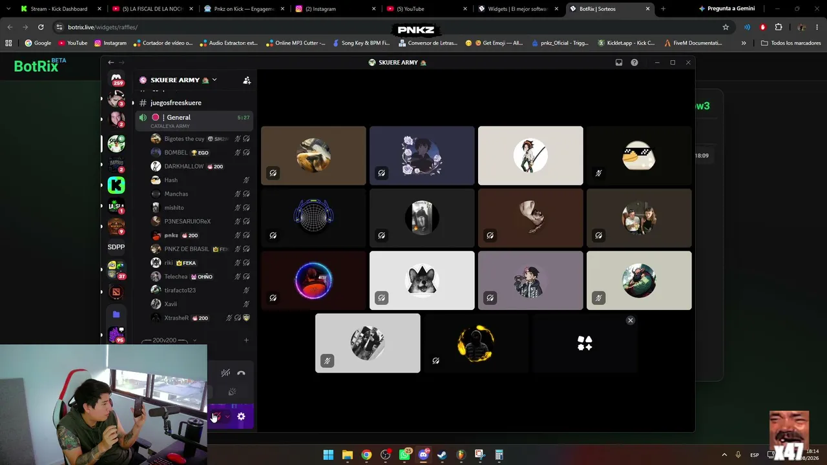Bookmark this page with the star icon
827x465 pixels.
(x=726, y=27)
